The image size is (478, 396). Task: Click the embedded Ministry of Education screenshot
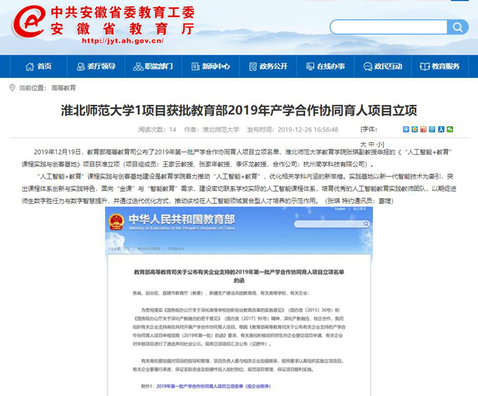click(239, 301)
